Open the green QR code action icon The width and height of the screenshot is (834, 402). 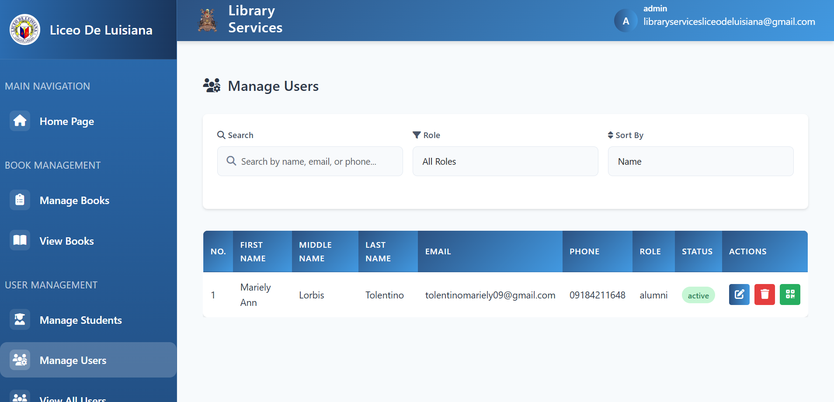click(x=790, y=295)
